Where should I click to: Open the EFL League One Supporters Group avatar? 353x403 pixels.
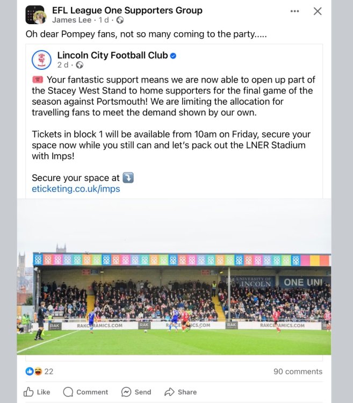pos(35,15)
